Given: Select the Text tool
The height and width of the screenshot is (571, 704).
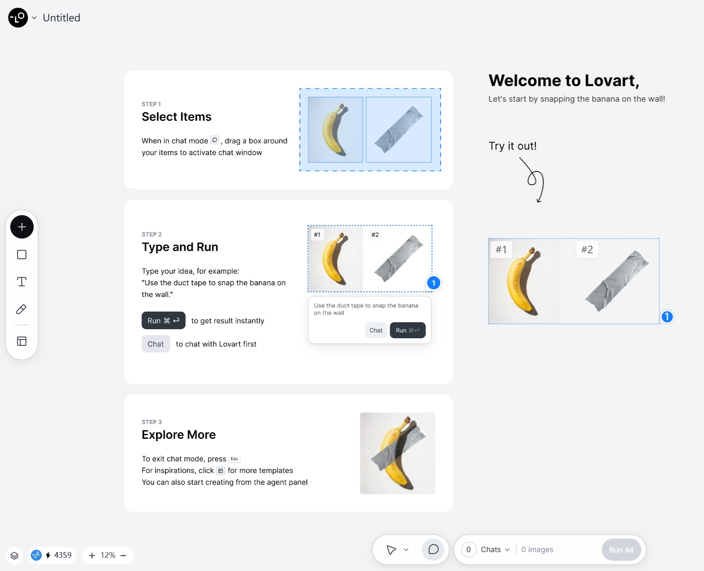Looking at the screenshot, I should pyautogui.click(x=22, y=282).
